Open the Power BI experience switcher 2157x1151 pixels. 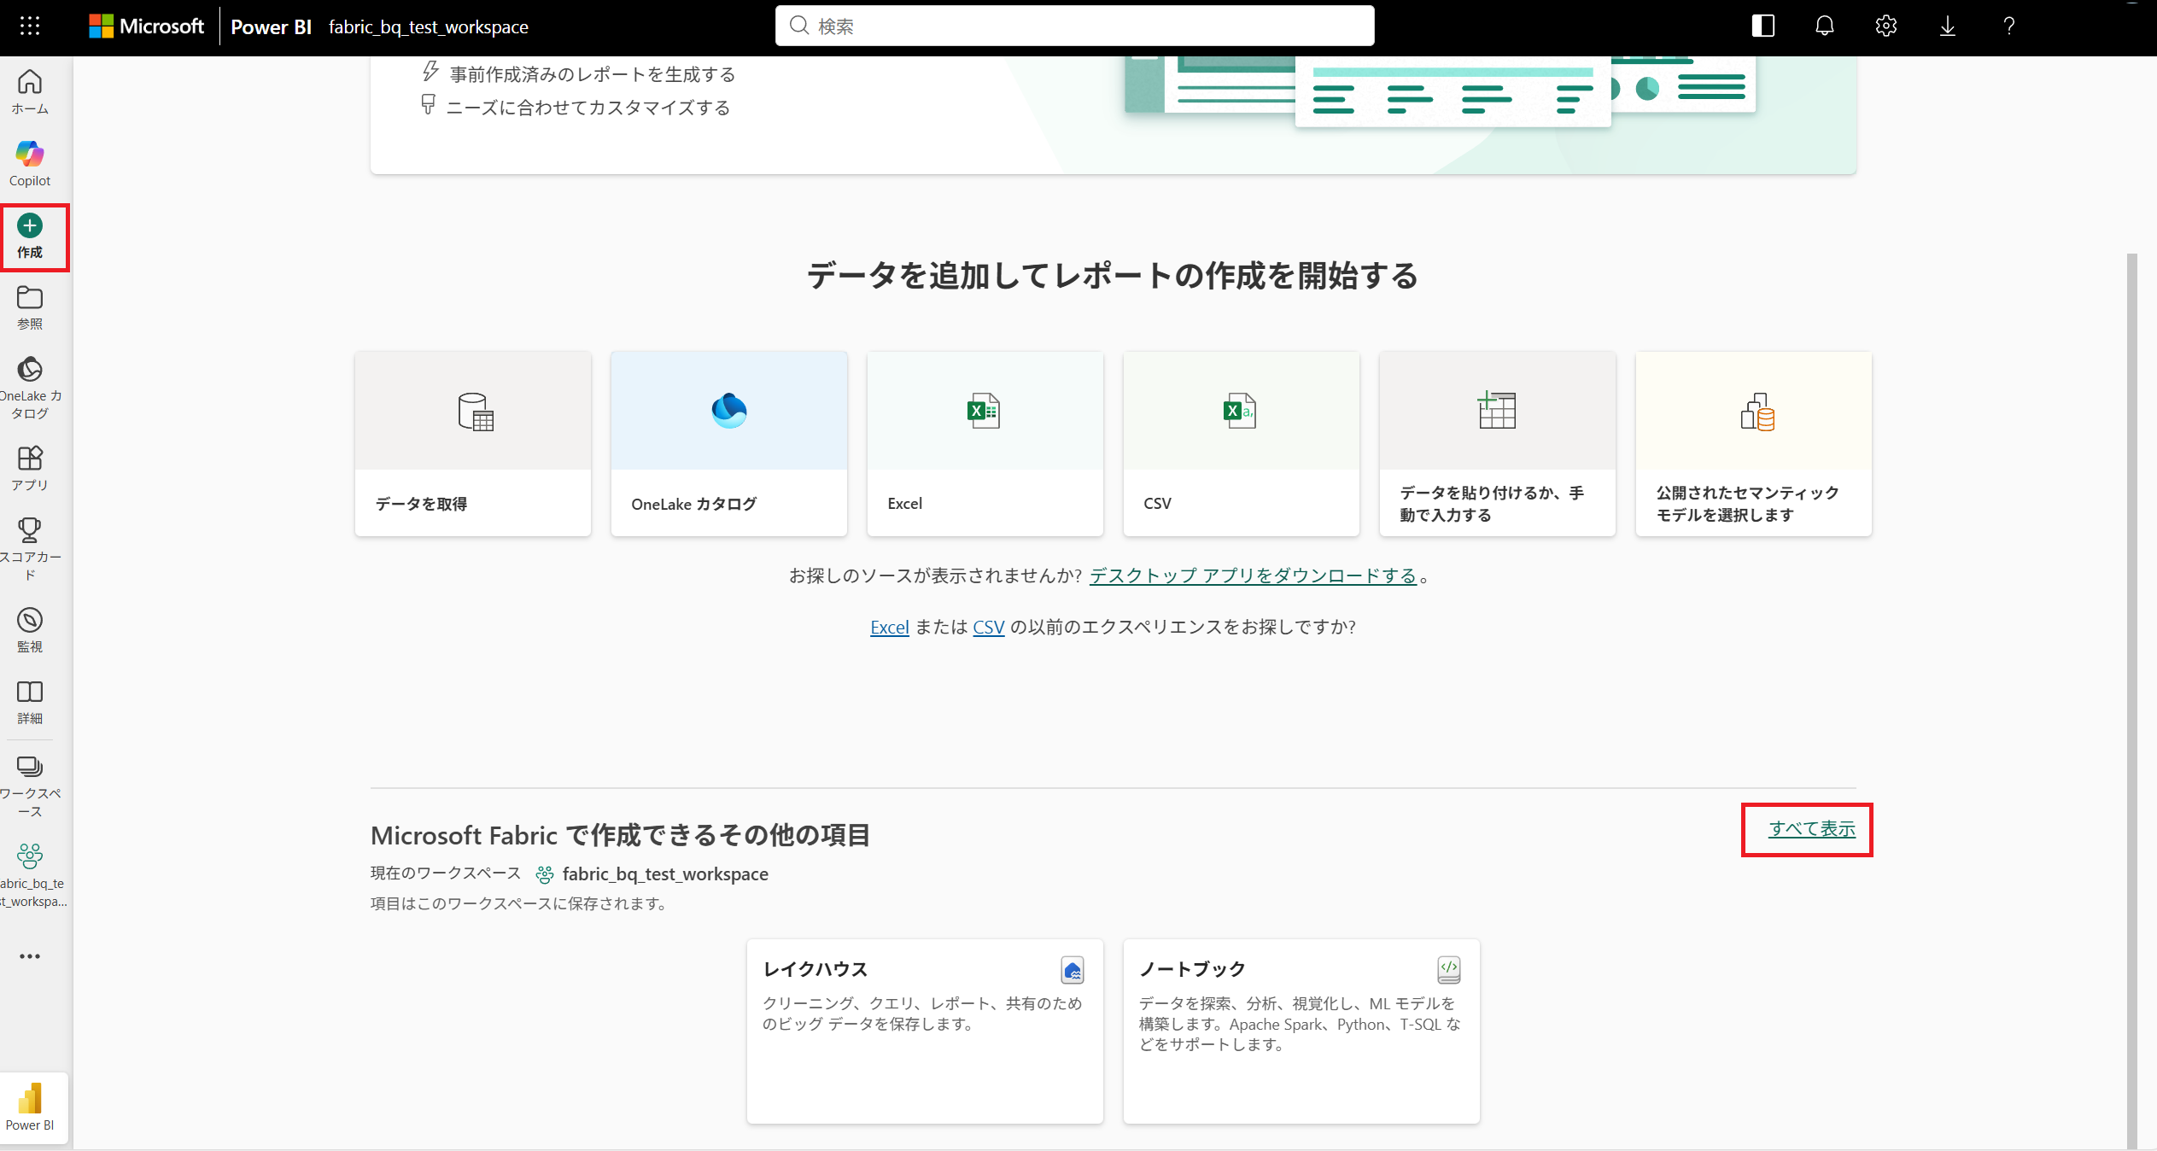[x=30, y=1107]
